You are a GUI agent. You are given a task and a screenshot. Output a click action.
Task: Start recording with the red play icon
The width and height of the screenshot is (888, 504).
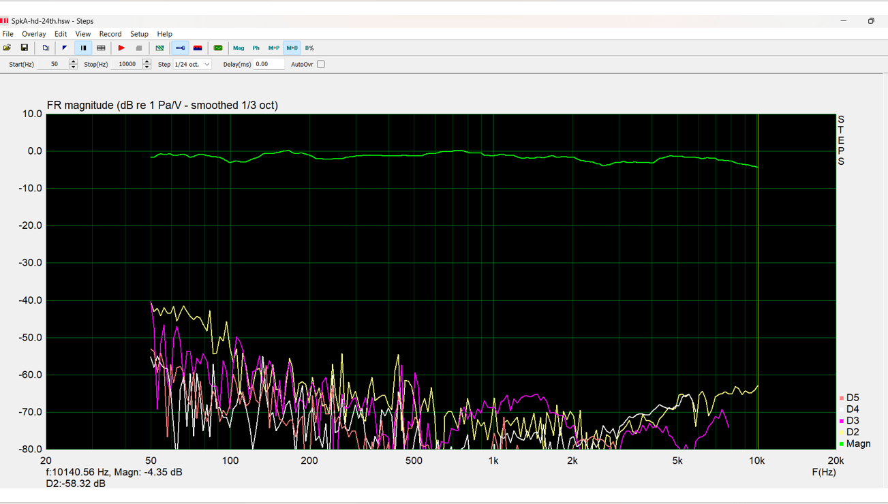pos(121,48)
